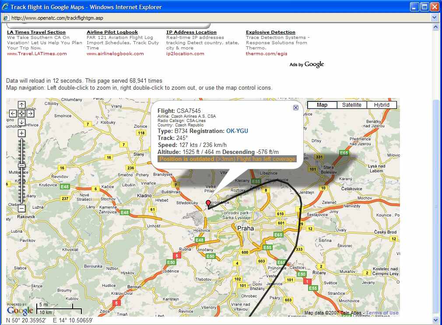442x325 pixels.
Task: Click the Altitude: 1525 ft text line
Action: (x=218, y=152)
